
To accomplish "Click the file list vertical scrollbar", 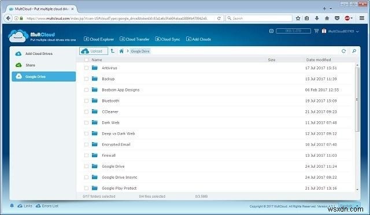I will tap(357, 127).
